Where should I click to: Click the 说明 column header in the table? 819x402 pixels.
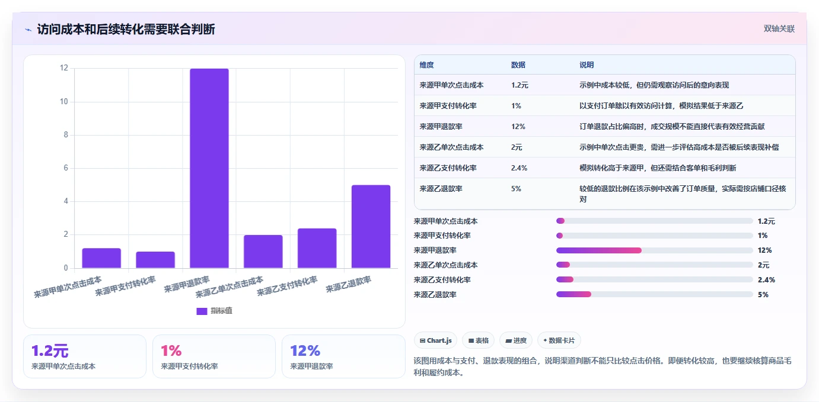tap(587, 65)
